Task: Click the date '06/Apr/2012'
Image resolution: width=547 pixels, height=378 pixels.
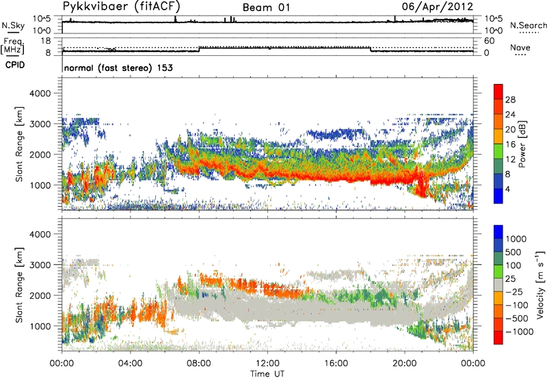Action: [x=438, y=7]
